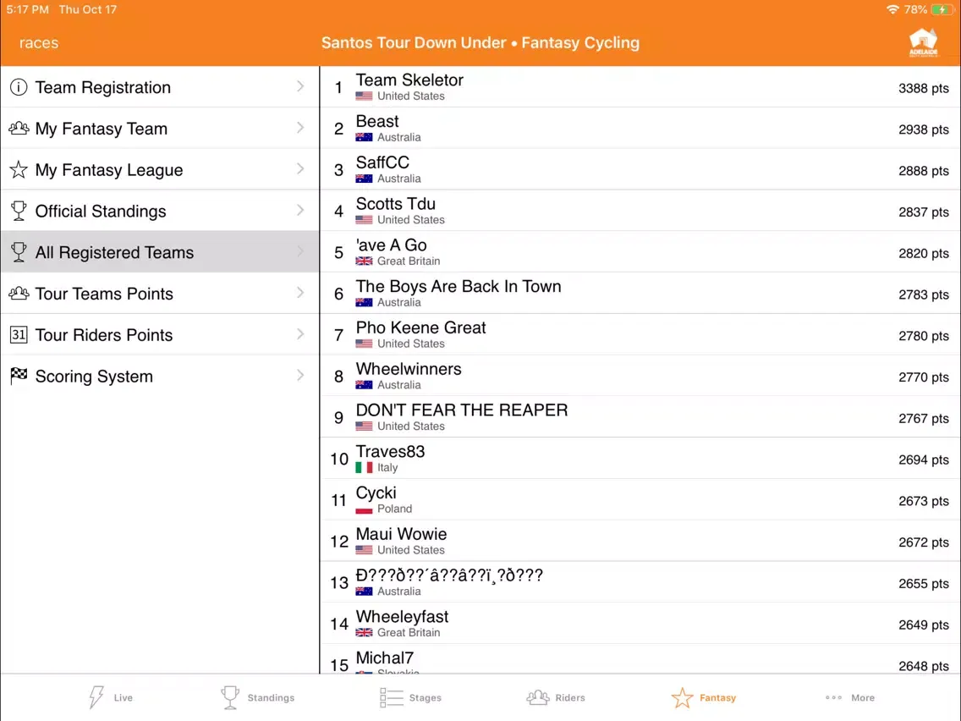Open Tour Teams Points chevron arrow
The width and height of the screenshot is (961, 721).
click(x=300, y=293)
